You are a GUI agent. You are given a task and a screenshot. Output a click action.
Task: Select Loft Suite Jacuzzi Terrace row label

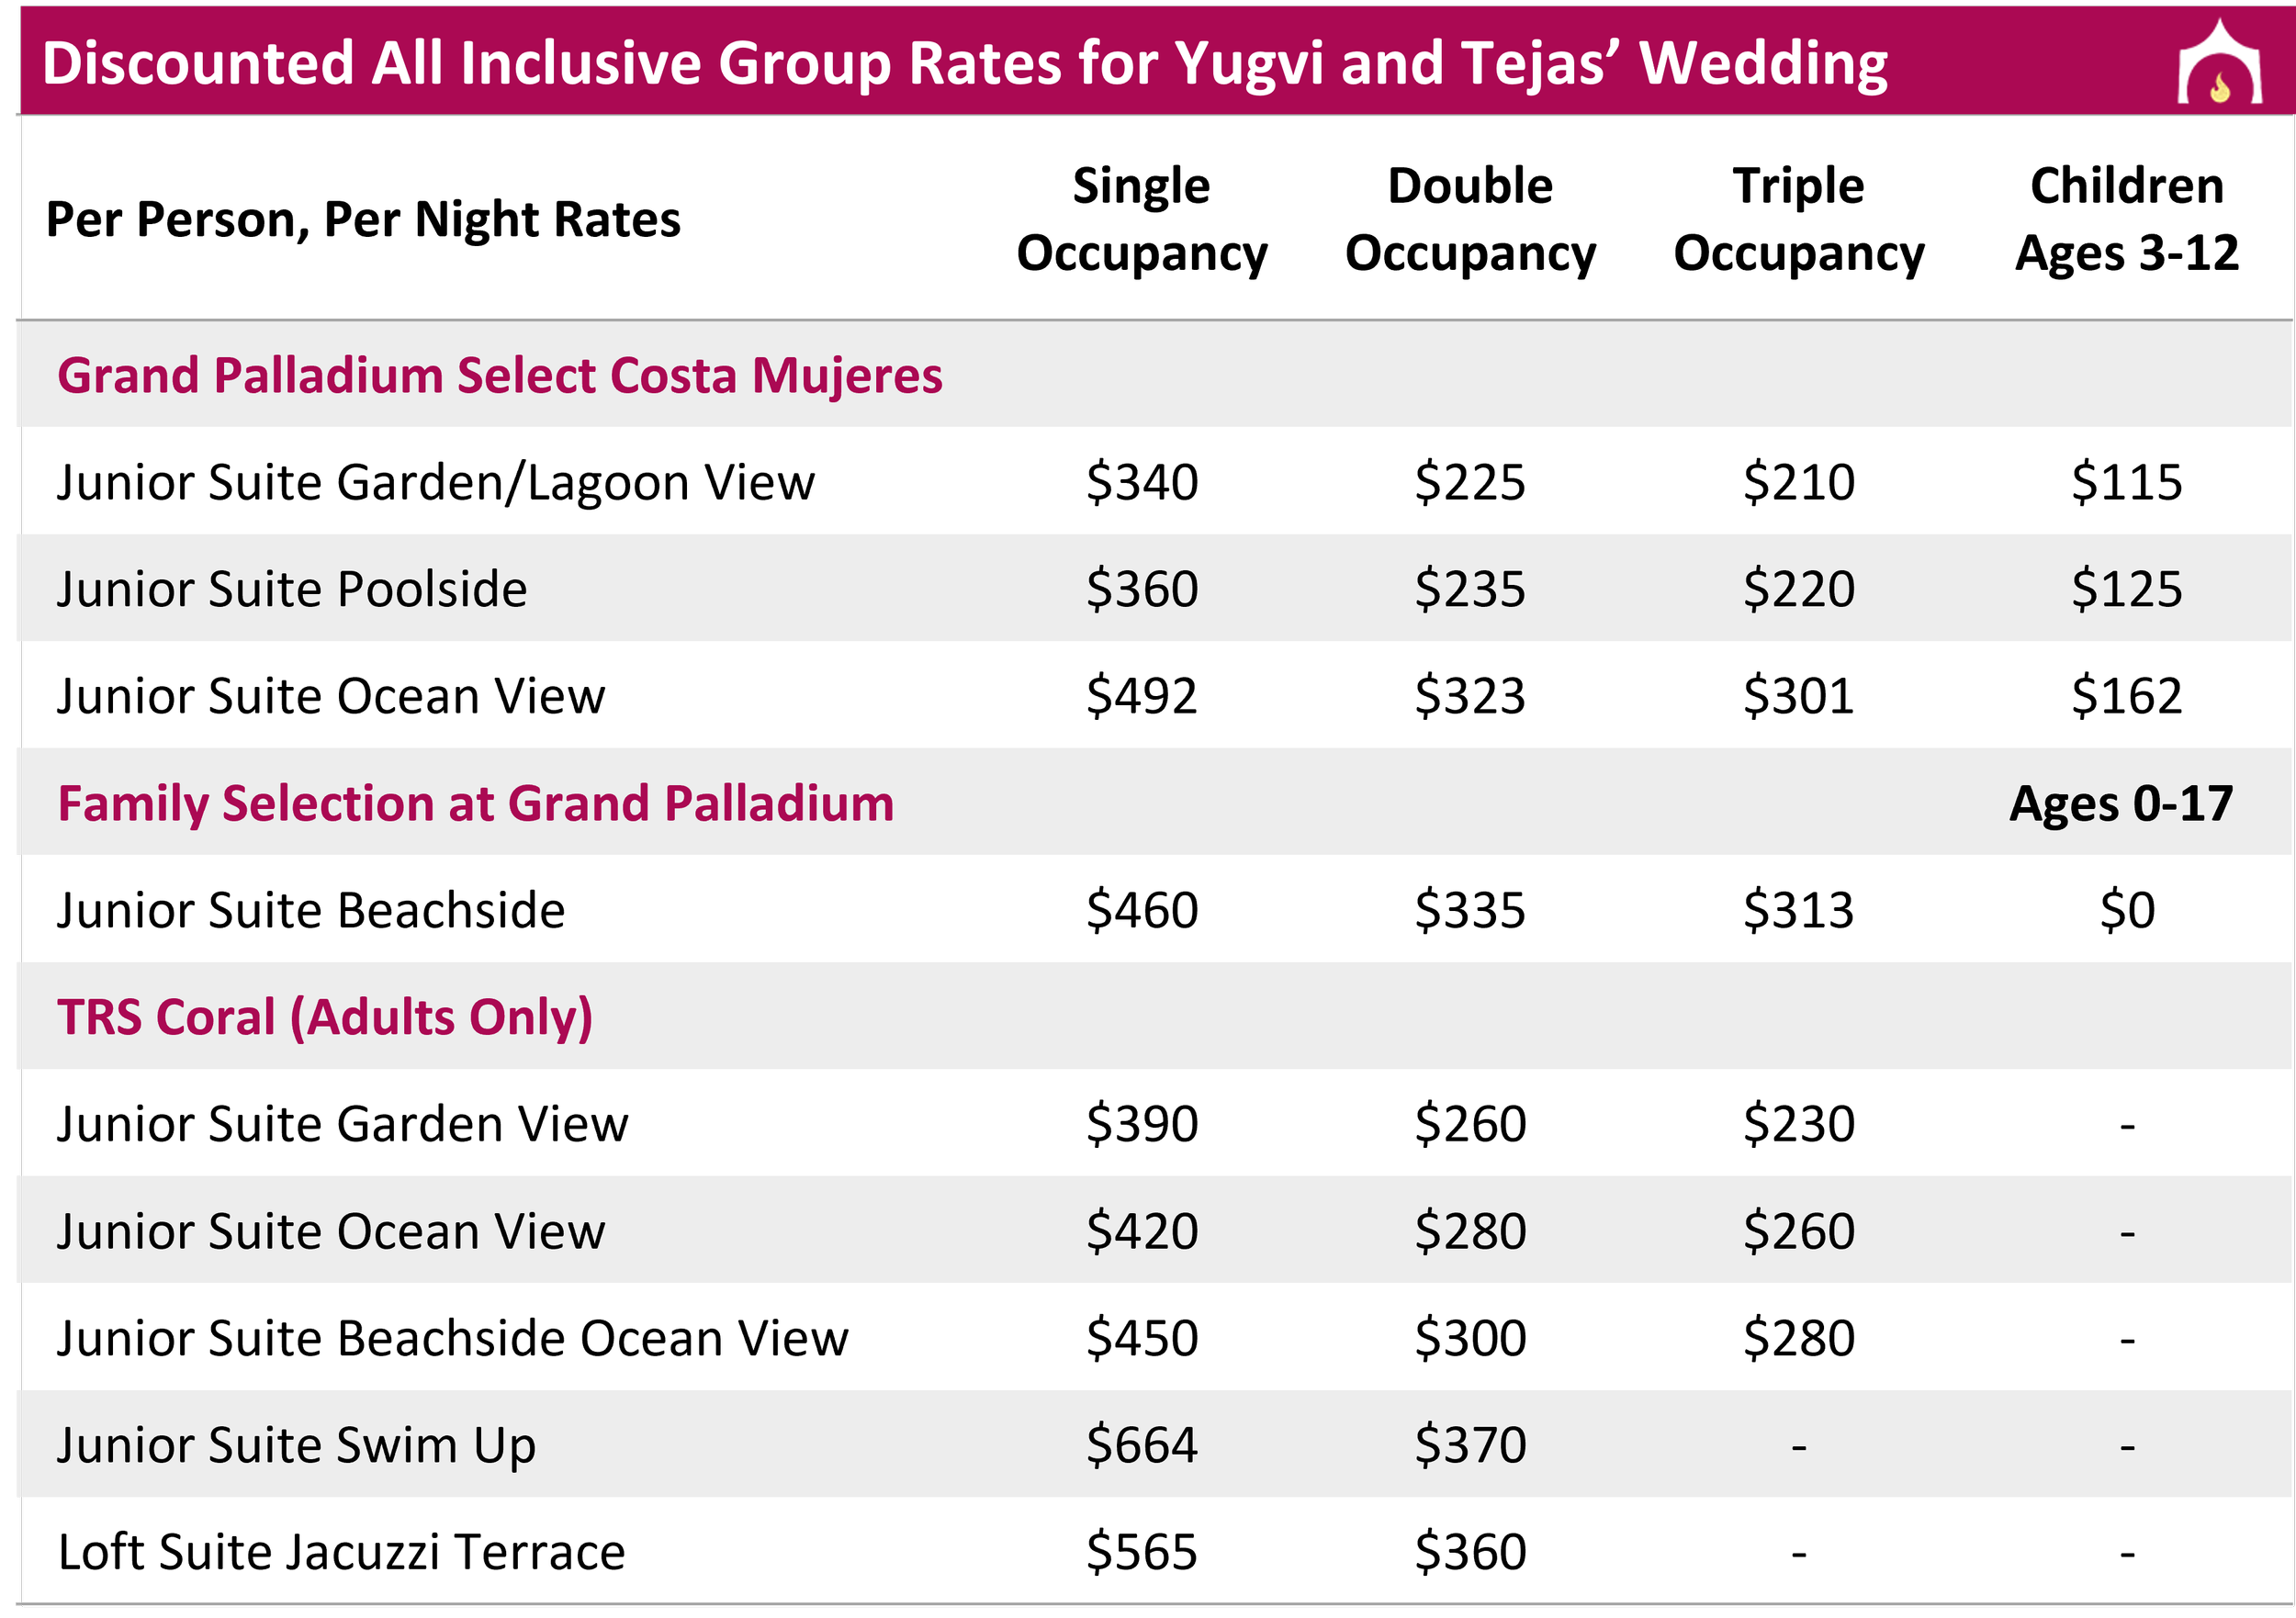(341, 1553)
